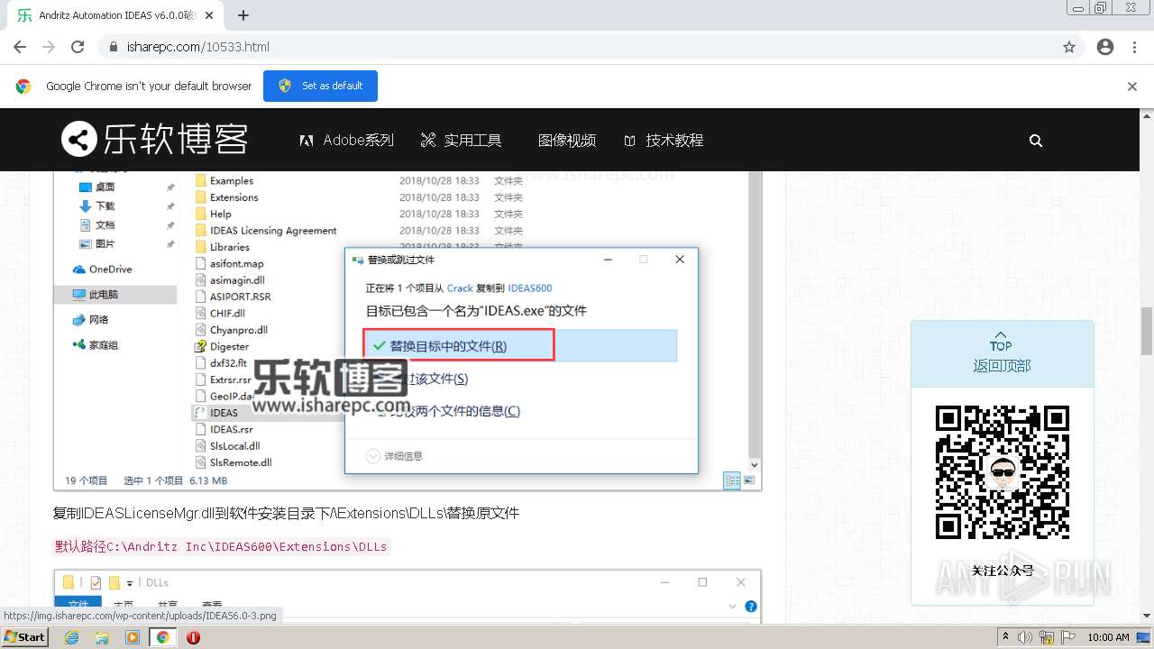Launch Internet Explorer from taskbar
Image resolution: width=1154 pixels, height=649 pixels.
(x=71, y=637)
